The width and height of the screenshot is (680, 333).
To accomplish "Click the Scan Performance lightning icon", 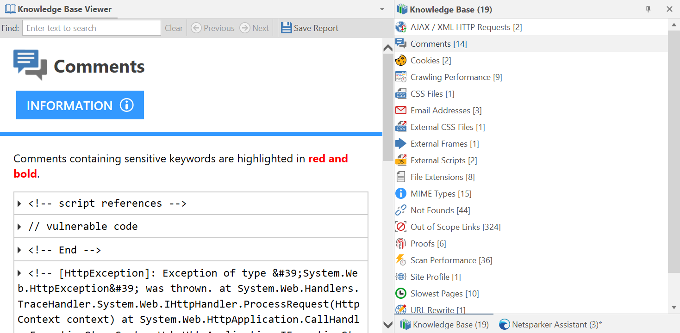I will pos(400,260).
